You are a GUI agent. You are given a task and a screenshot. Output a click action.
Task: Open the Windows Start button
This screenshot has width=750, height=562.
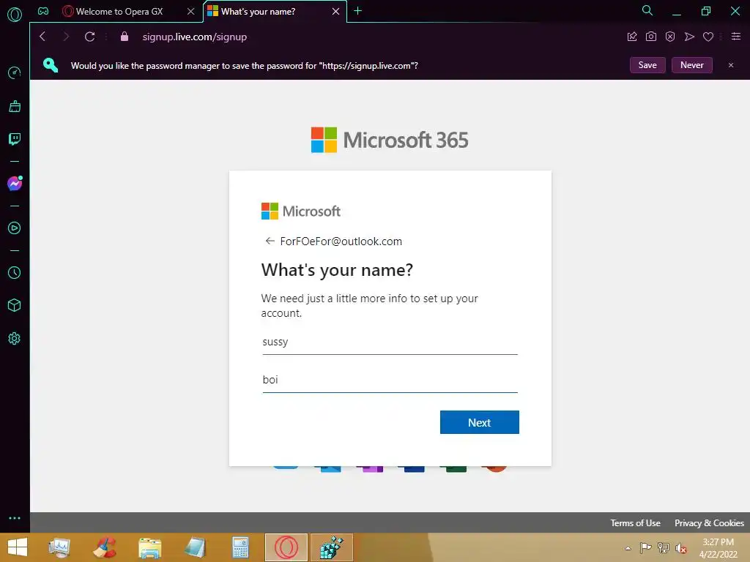point(18,547)
